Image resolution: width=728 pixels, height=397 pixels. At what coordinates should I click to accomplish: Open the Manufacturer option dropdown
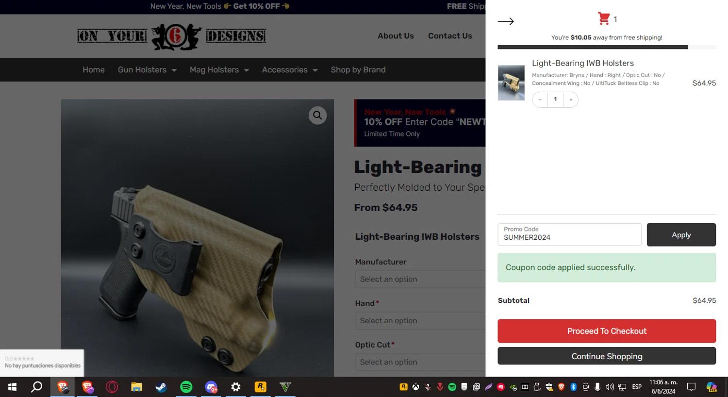coord(420,279)
